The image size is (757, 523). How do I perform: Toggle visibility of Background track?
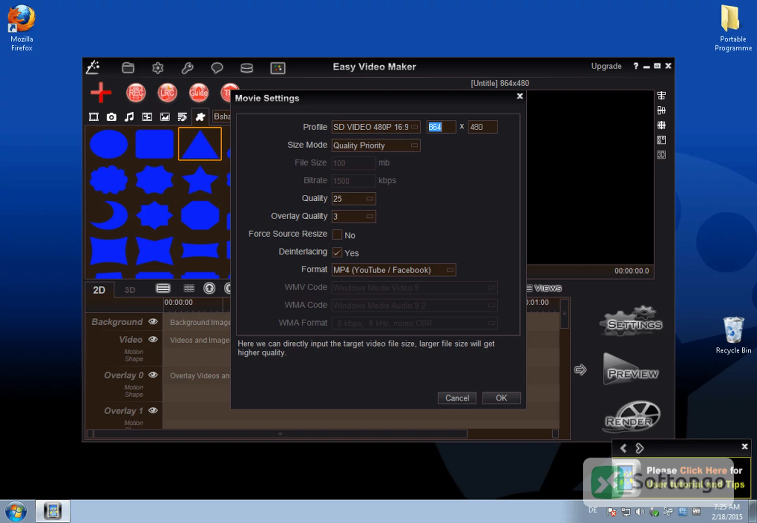coord(153,322)
